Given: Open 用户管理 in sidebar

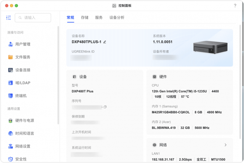Looking at the screenshot, I should (x=23, y=44).
